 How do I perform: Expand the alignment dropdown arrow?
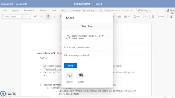129,17
